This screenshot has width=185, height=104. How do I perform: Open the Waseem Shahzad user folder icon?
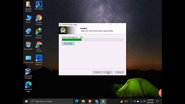28,7
